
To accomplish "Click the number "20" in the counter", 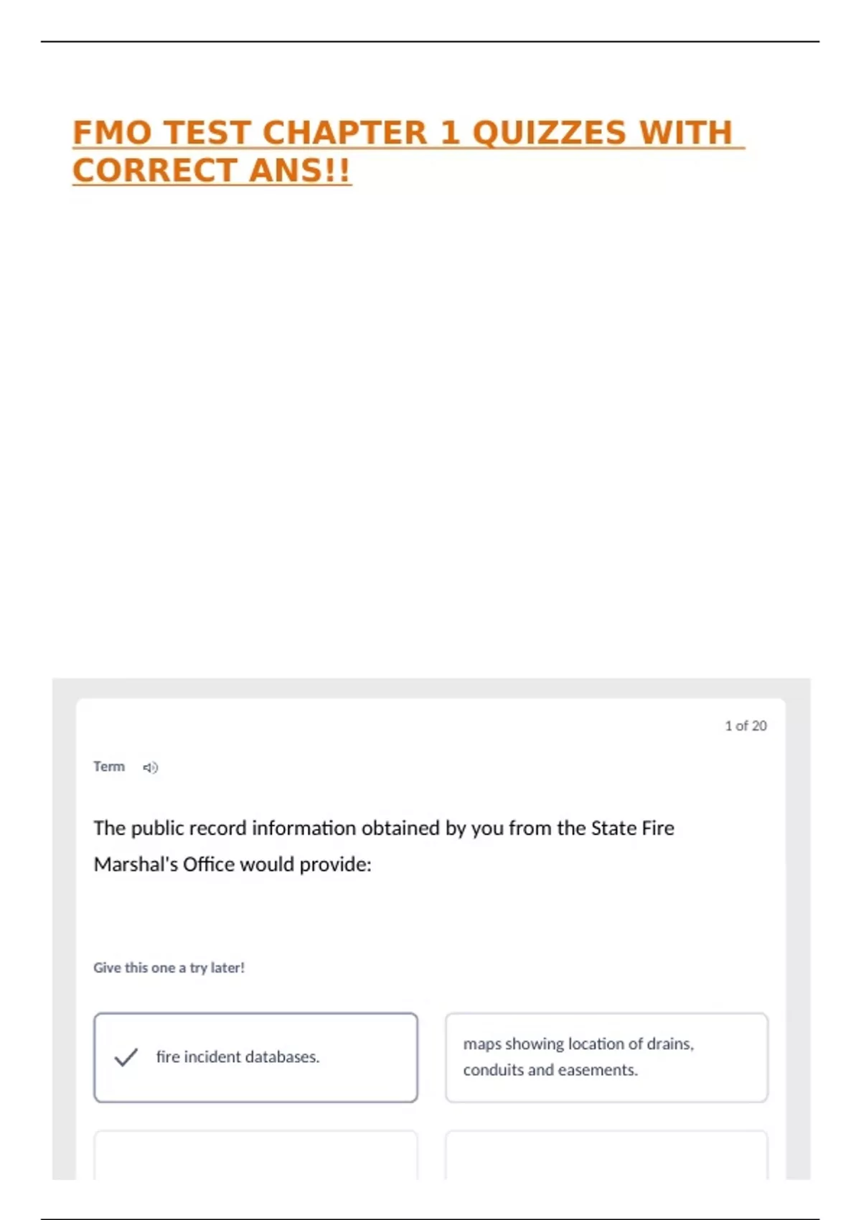I will [x=759, y=726].
